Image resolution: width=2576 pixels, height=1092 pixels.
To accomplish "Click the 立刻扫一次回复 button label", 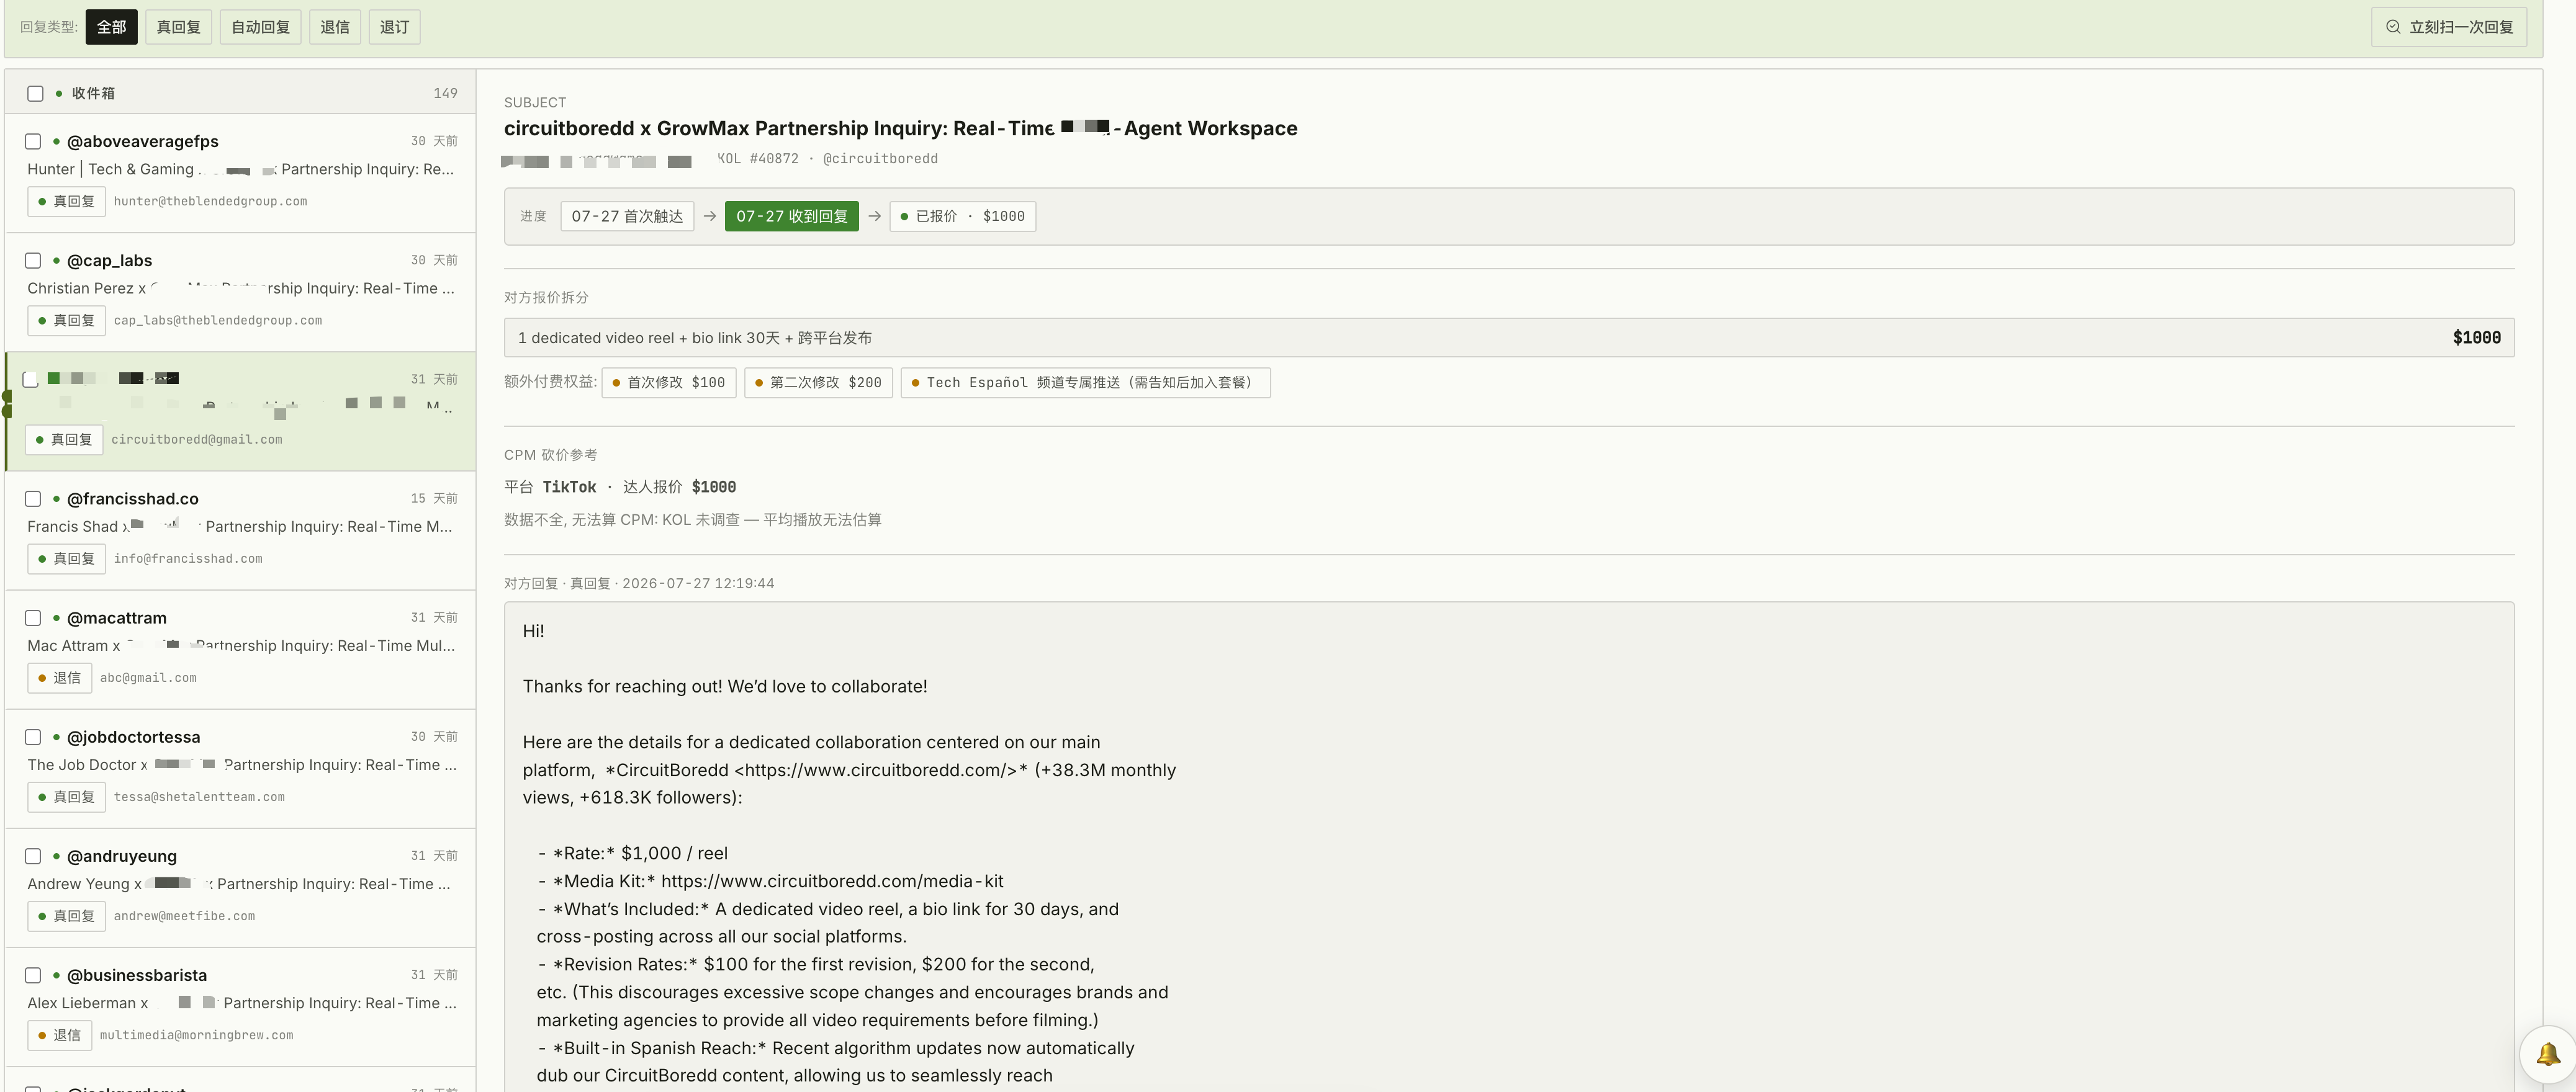I will click(x=2461, y=27).
